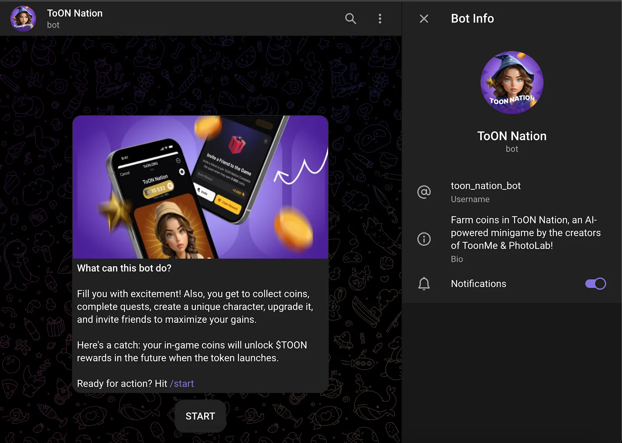Click the @ username icon

click(x=424, y=192)
